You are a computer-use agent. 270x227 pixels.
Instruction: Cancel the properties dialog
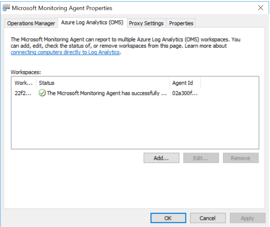(208, 218)
